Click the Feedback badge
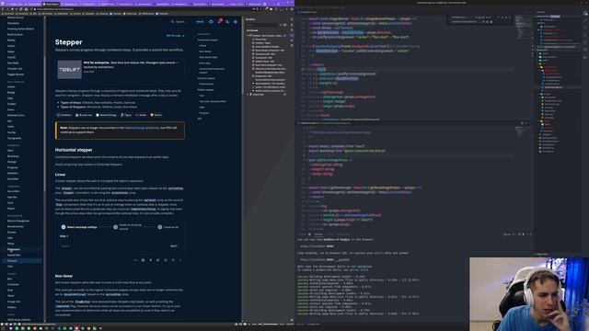 point(64,115)
